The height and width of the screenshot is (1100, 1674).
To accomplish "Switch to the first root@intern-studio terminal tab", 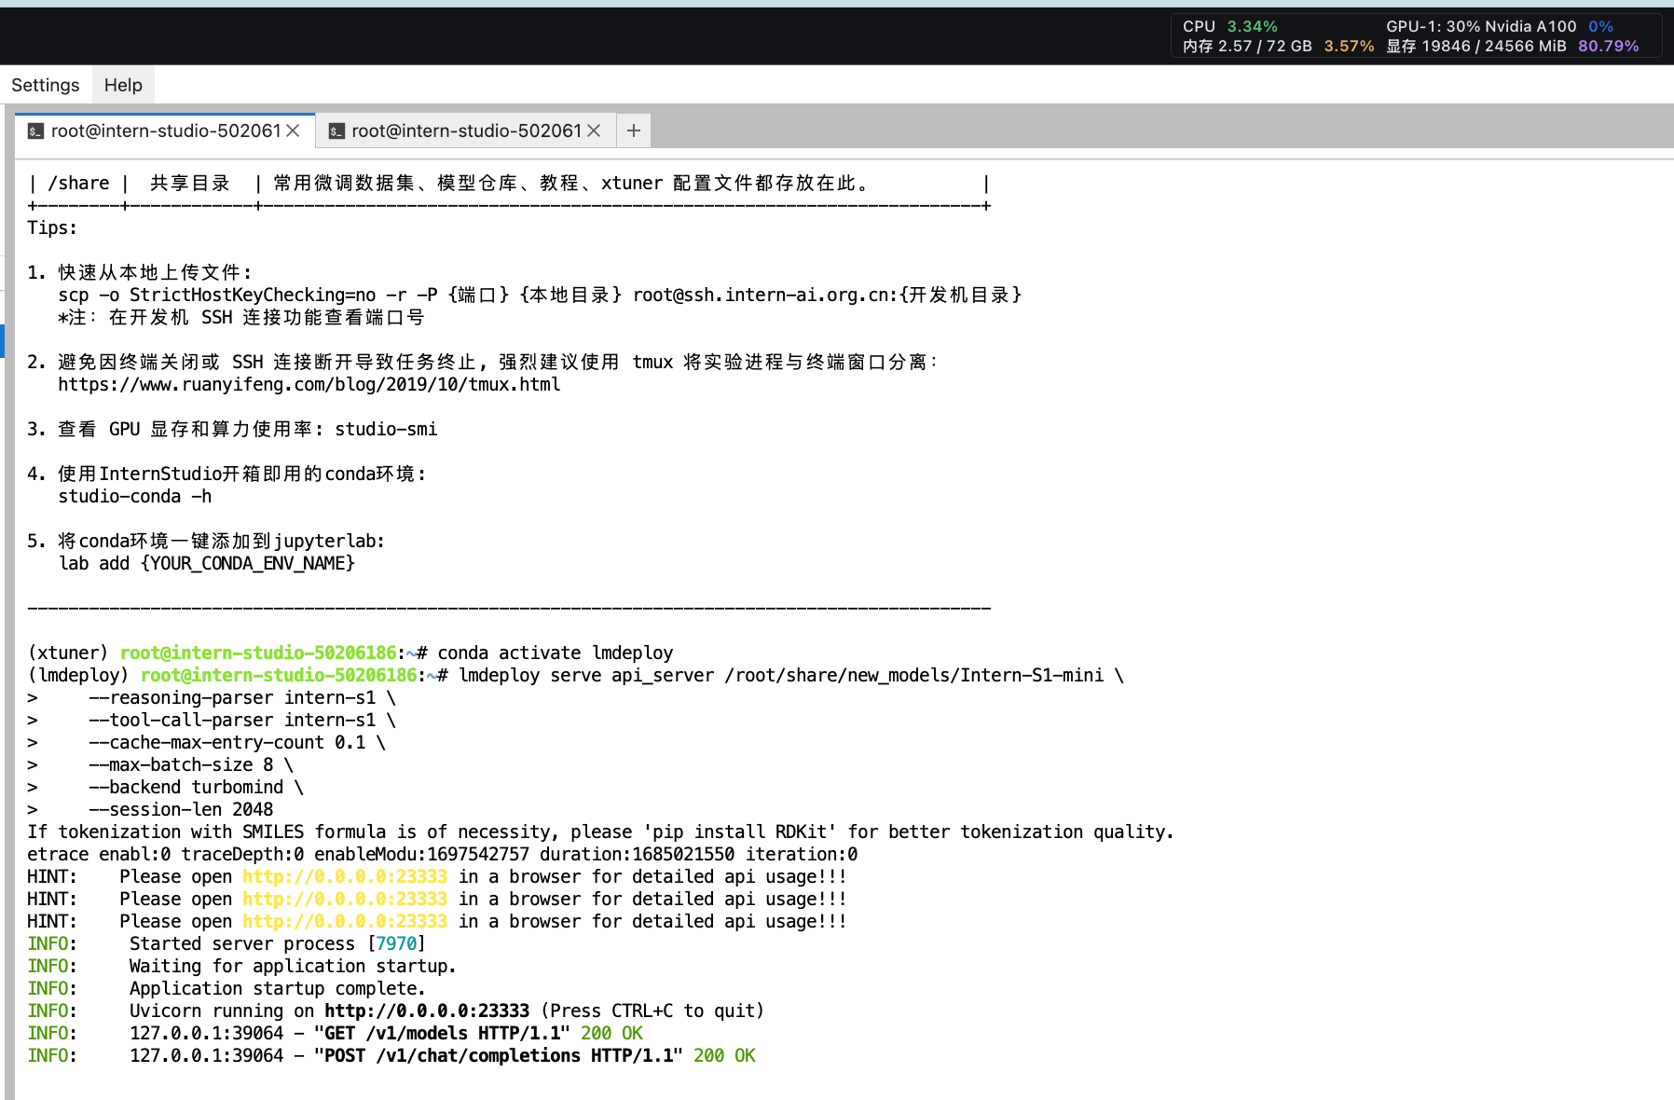I will click(165, 131).
